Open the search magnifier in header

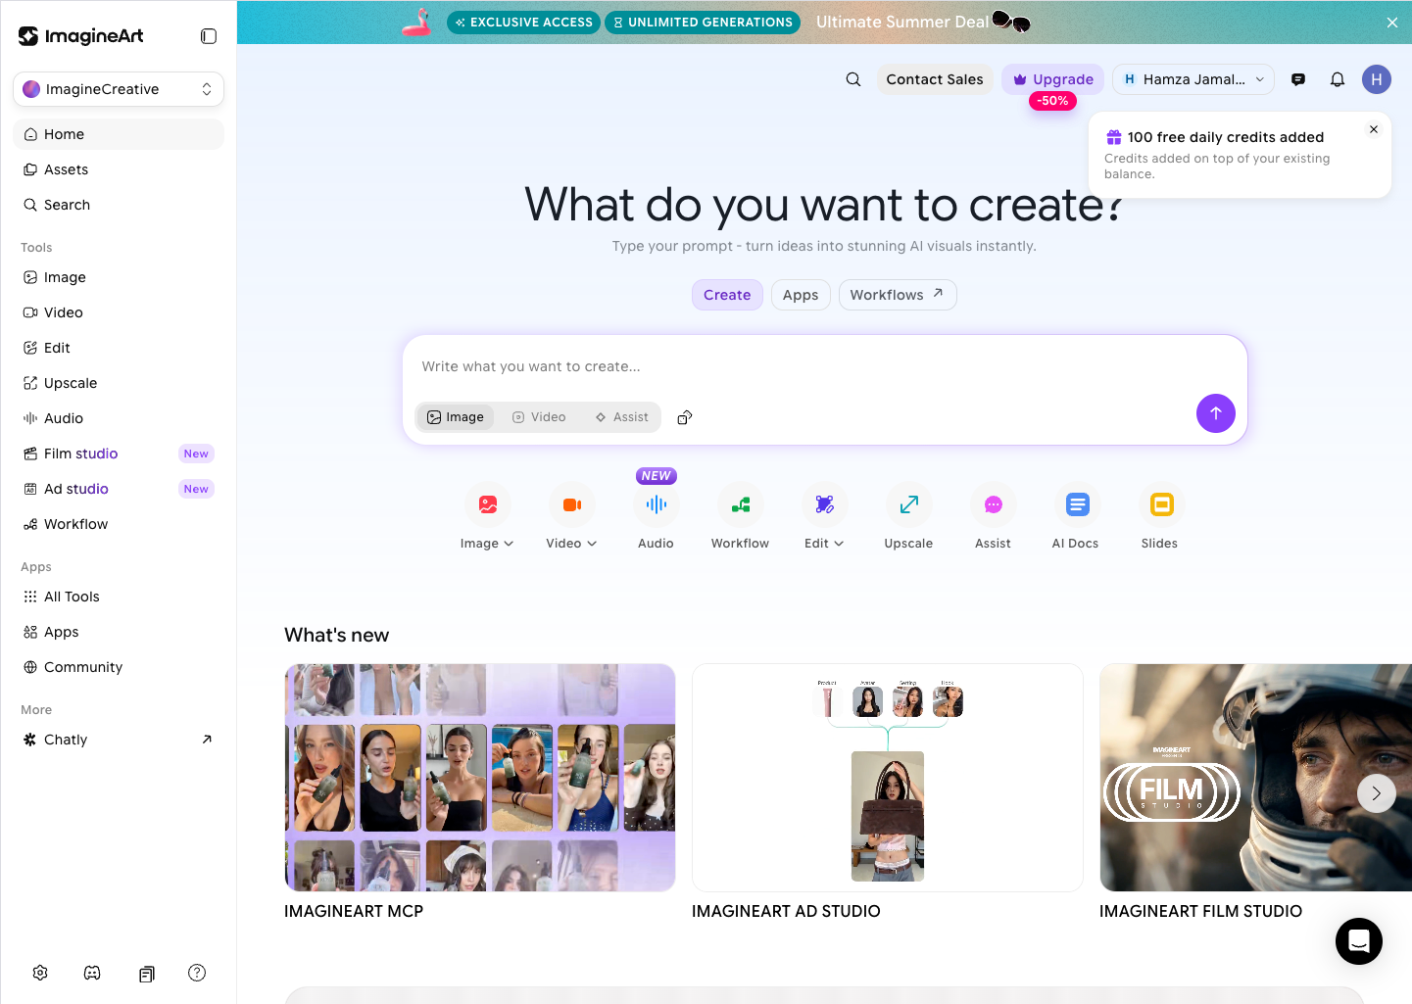point(853,79)
